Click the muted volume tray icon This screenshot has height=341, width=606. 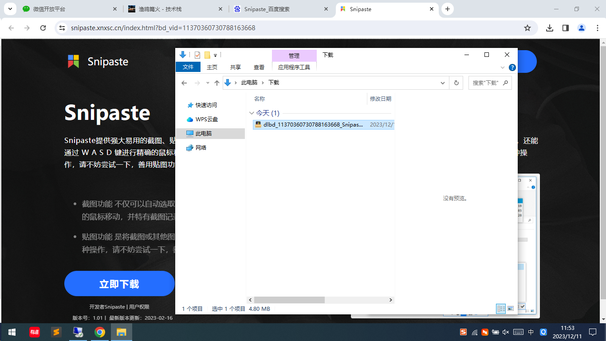click(x=506, y=332)
